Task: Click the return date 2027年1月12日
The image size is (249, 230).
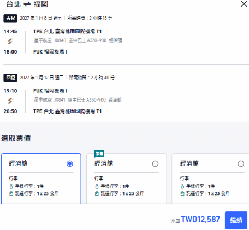Action: pos(41,78)
